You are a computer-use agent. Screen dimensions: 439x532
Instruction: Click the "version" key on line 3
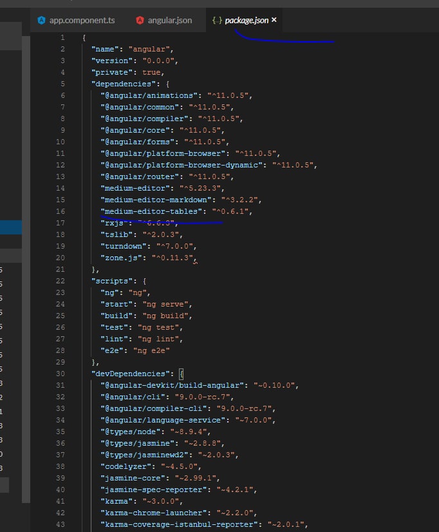[x=112, y=61]
